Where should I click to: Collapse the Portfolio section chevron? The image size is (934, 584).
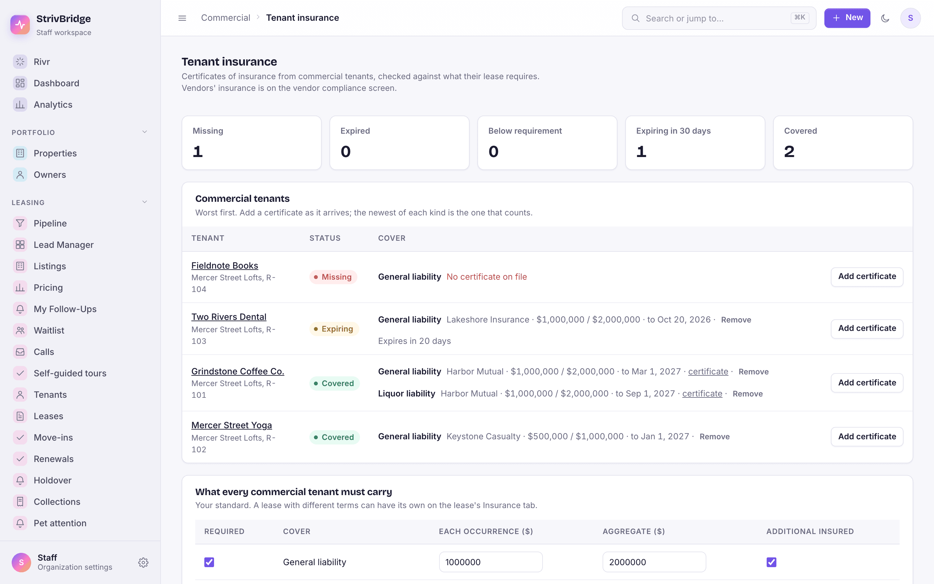pos(145,132)
